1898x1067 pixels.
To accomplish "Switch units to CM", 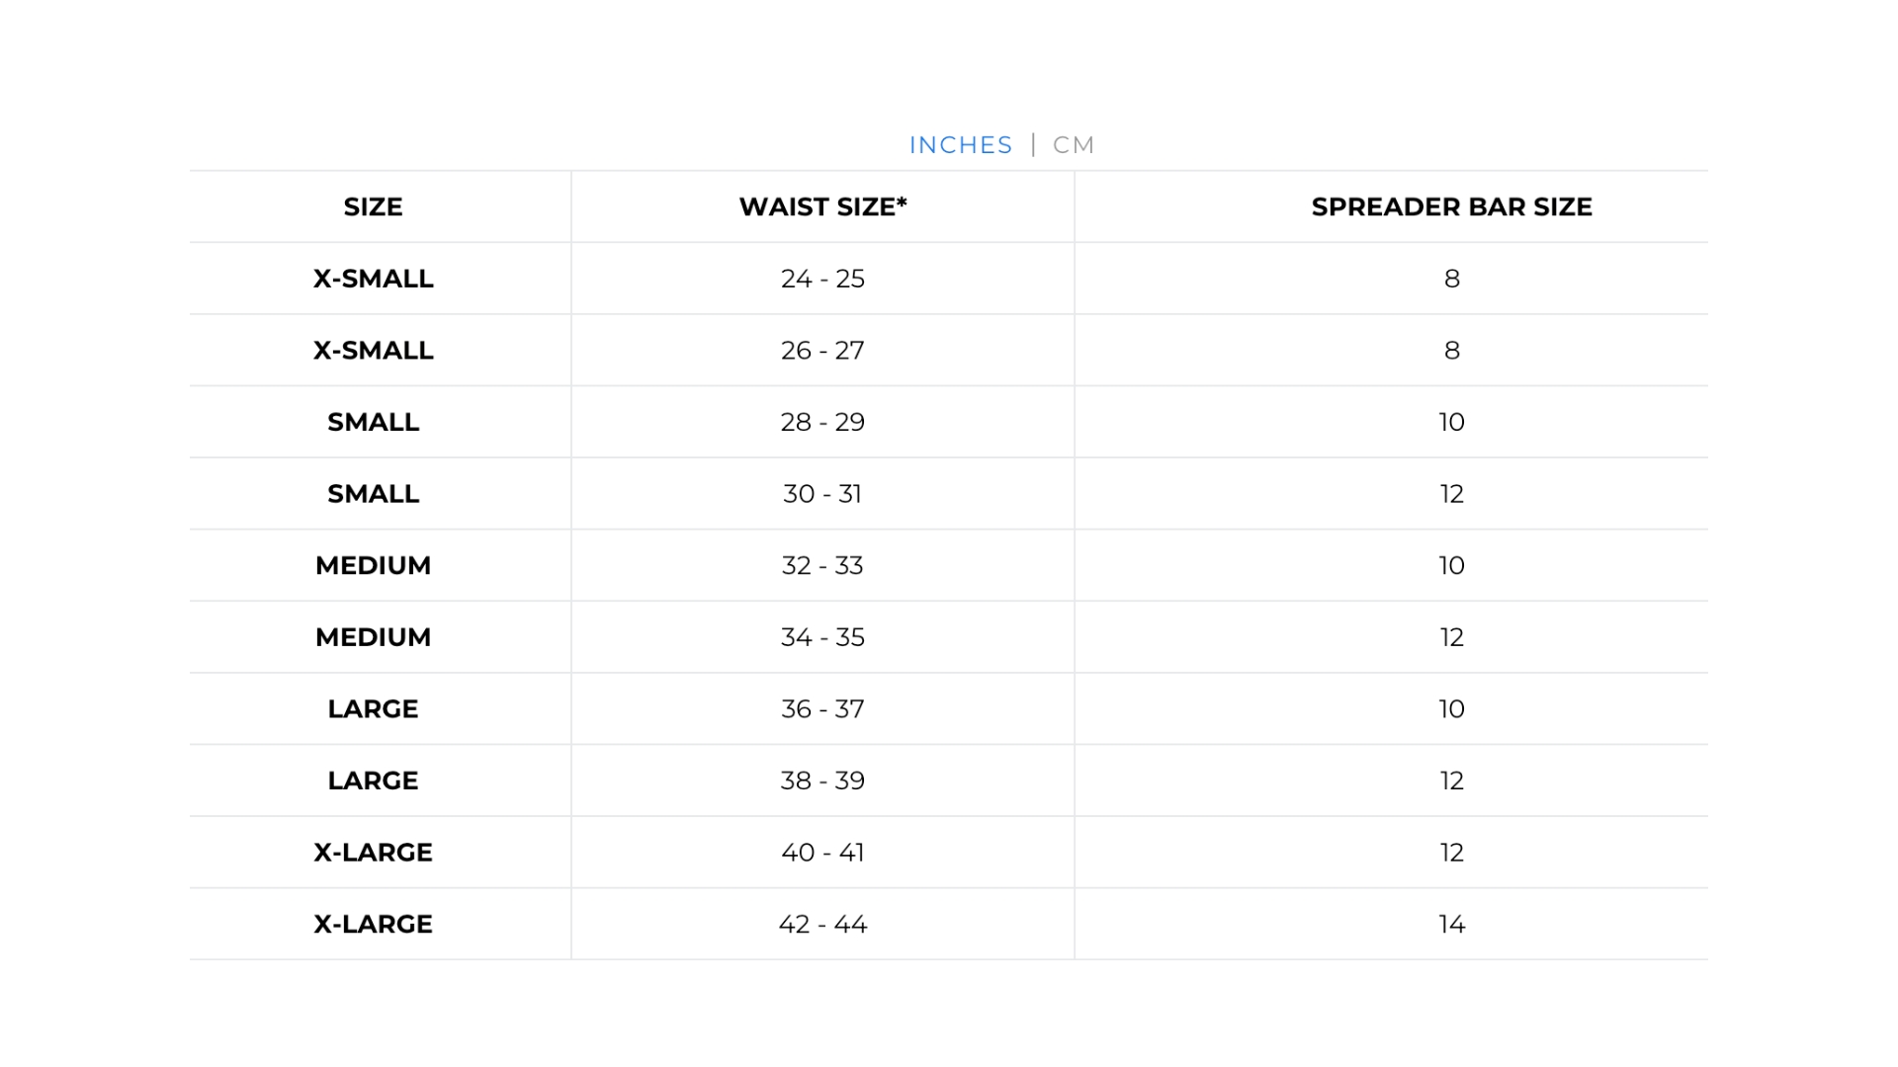I will (1074, 145).
